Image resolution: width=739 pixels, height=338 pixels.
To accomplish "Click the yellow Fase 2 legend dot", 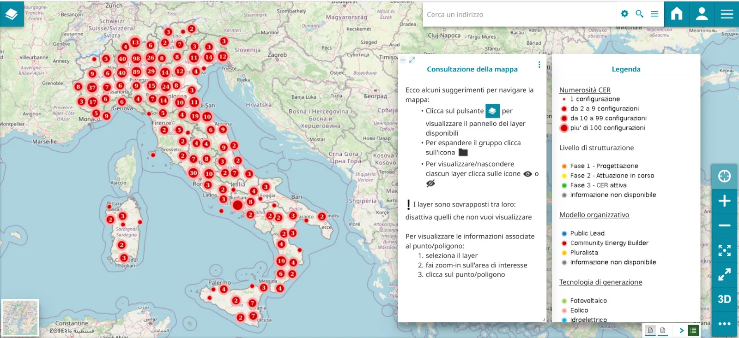I will pyautogui.click(x=564, y=176).
